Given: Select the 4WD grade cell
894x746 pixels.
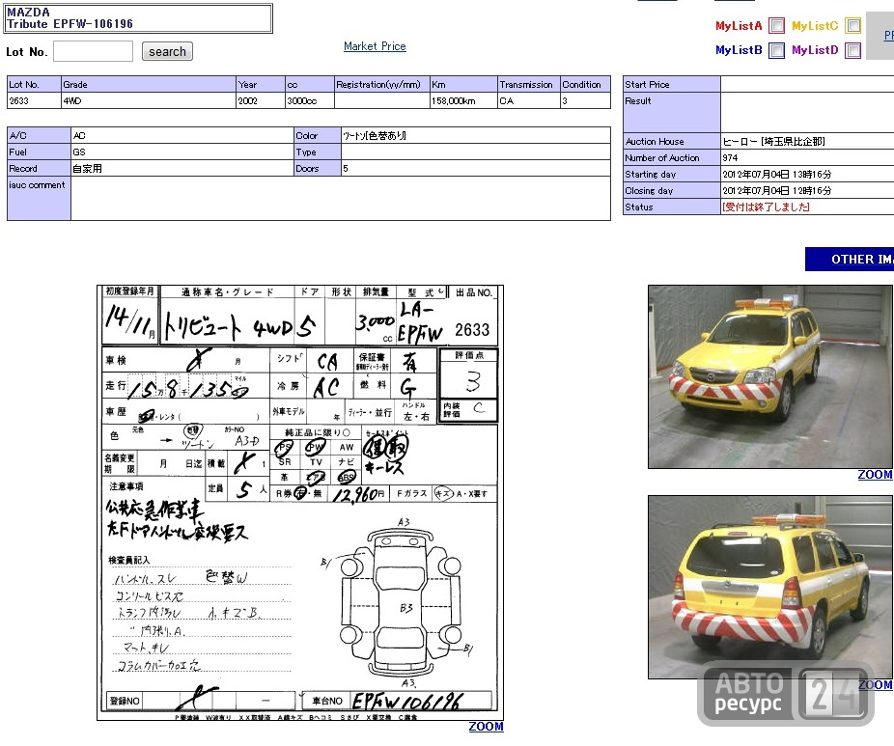Looking at the screenshot, I should [x=149, y=101].
